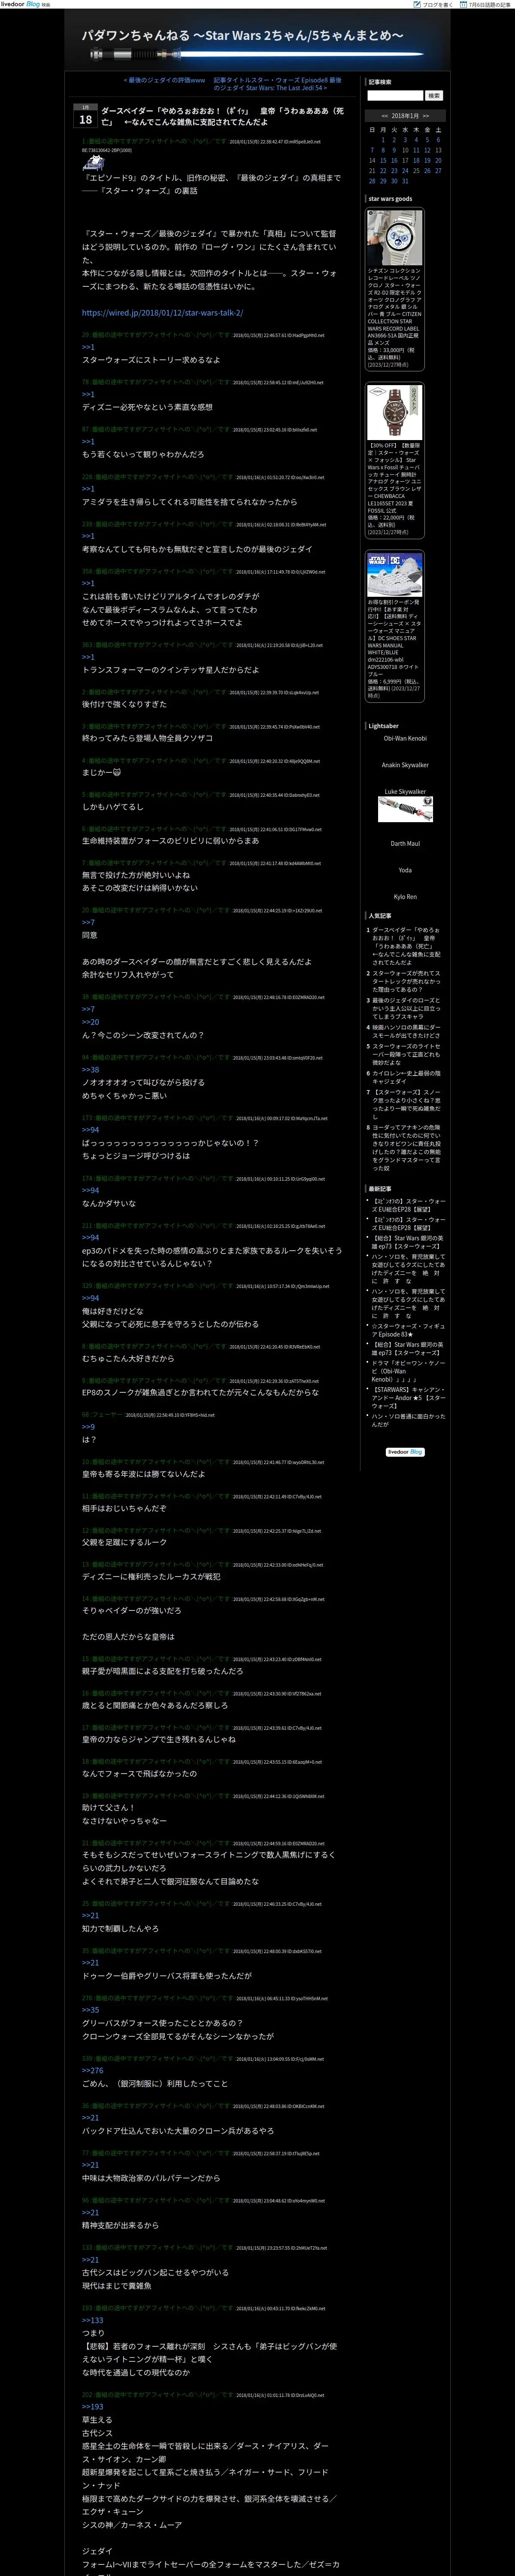Click the >>38 reply anchor

click(90, 1069)
